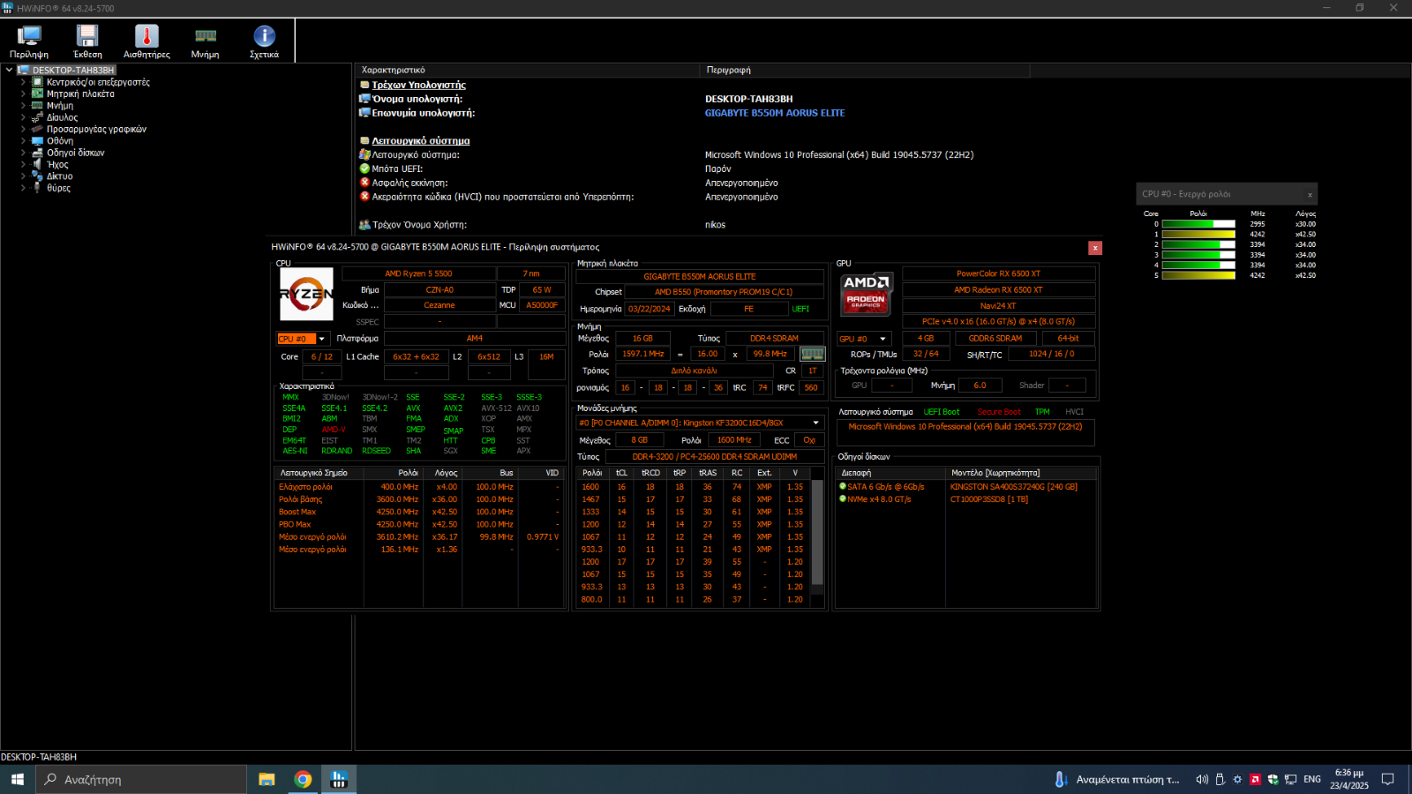Click the PowerColor RX 6500 XT field

[x=998, y=273]
